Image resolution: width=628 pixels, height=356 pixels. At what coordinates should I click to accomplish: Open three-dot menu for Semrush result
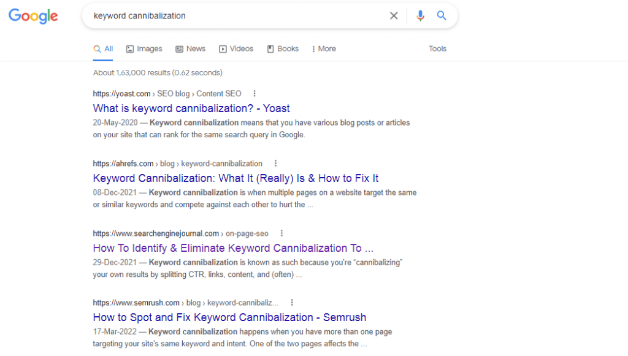pyautogui.click(x=292, y=303)
